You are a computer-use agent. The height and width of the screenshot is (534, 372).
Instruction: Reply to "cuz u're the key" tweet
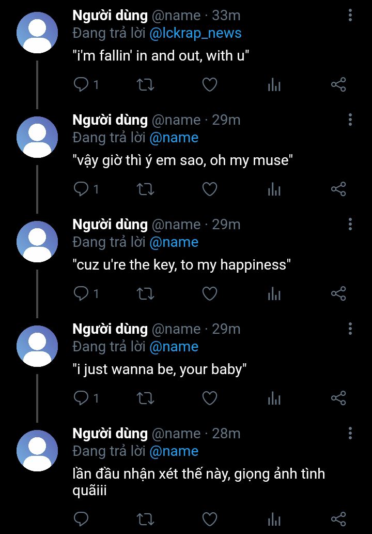pyautogui.click(x=81, y=293)
